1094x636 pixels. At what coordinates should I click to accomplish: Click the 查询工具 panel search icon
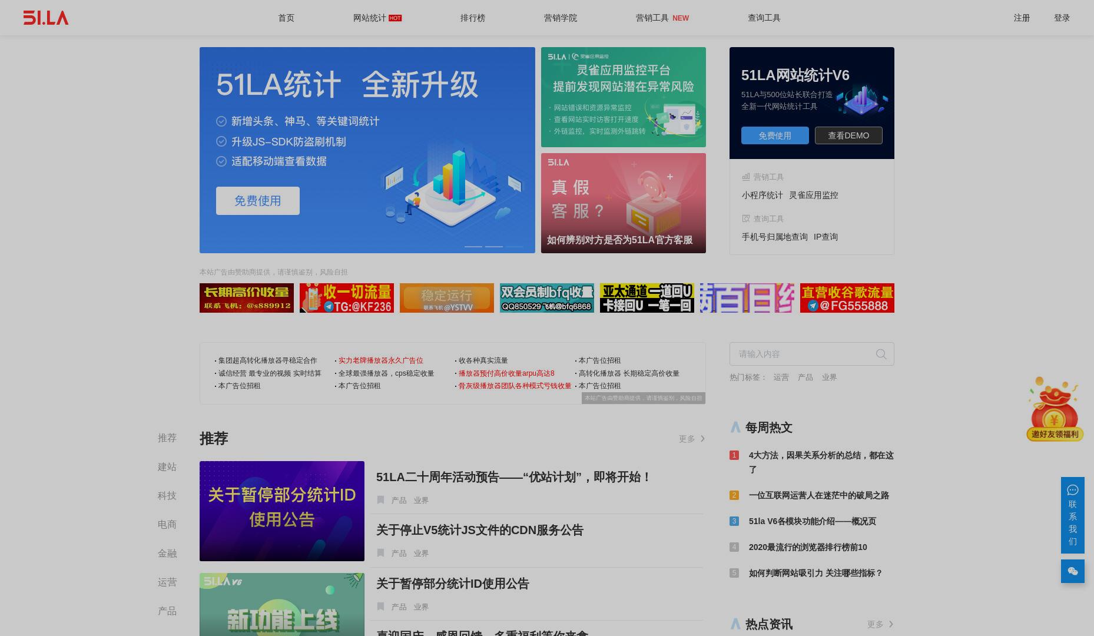[745, 218]
